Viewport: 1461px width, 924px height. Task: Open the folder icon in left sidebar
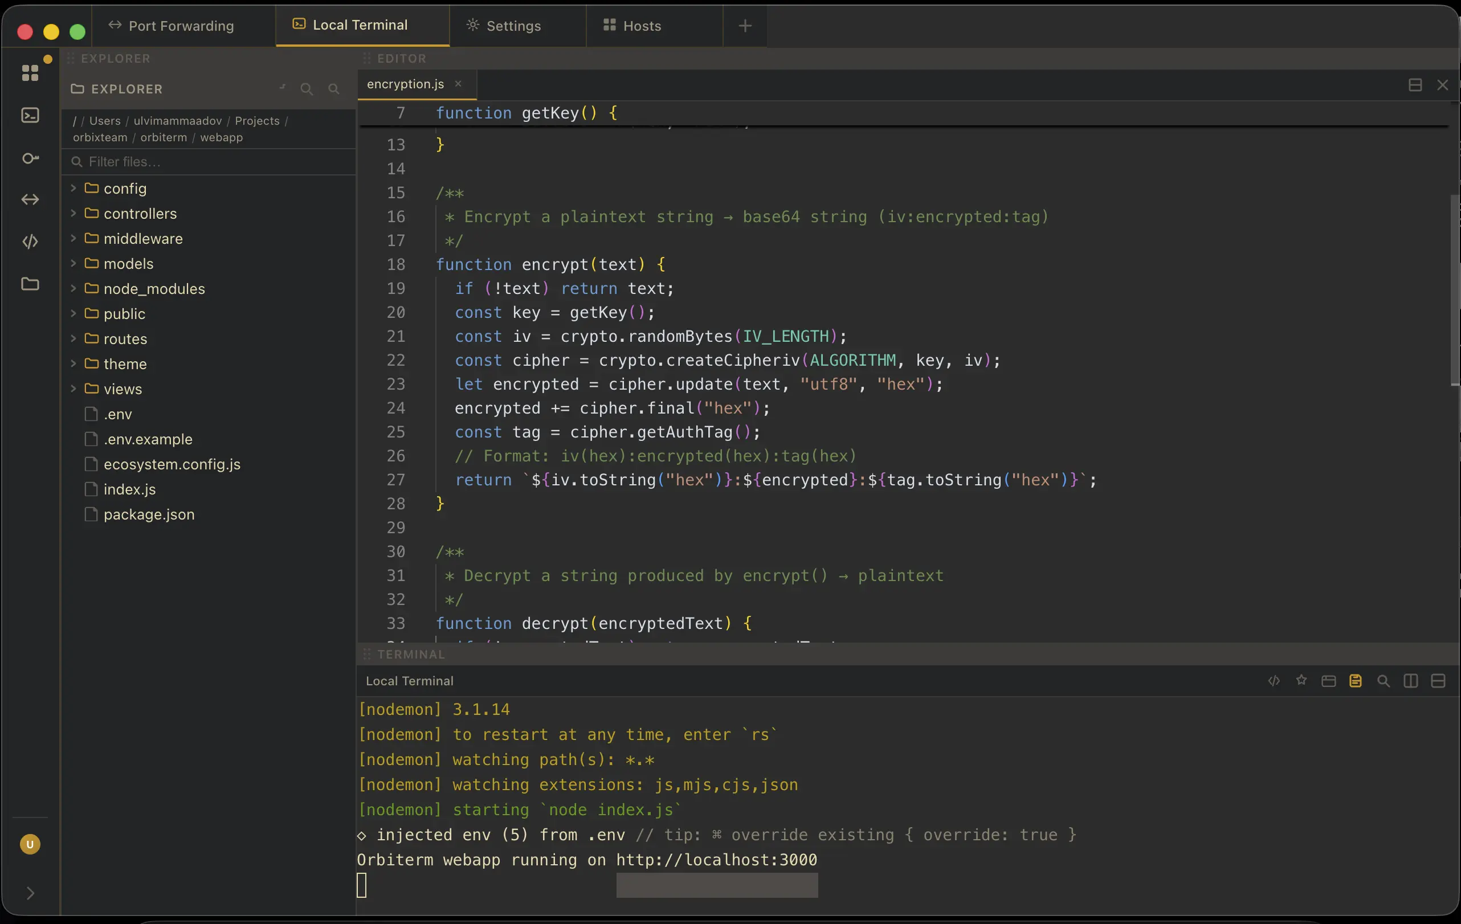30,284
